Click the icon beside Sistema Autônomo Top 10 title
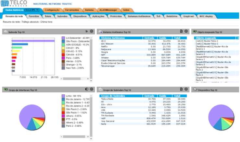The width and height of the screenshot is (240, 142). [101, 32]
